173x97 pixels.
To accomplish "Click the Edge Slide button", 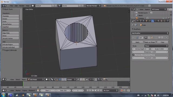I will click(x=11, y=33).
